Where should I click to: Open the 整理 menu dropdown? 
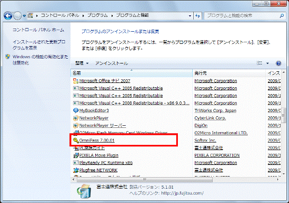coord(82,63)
